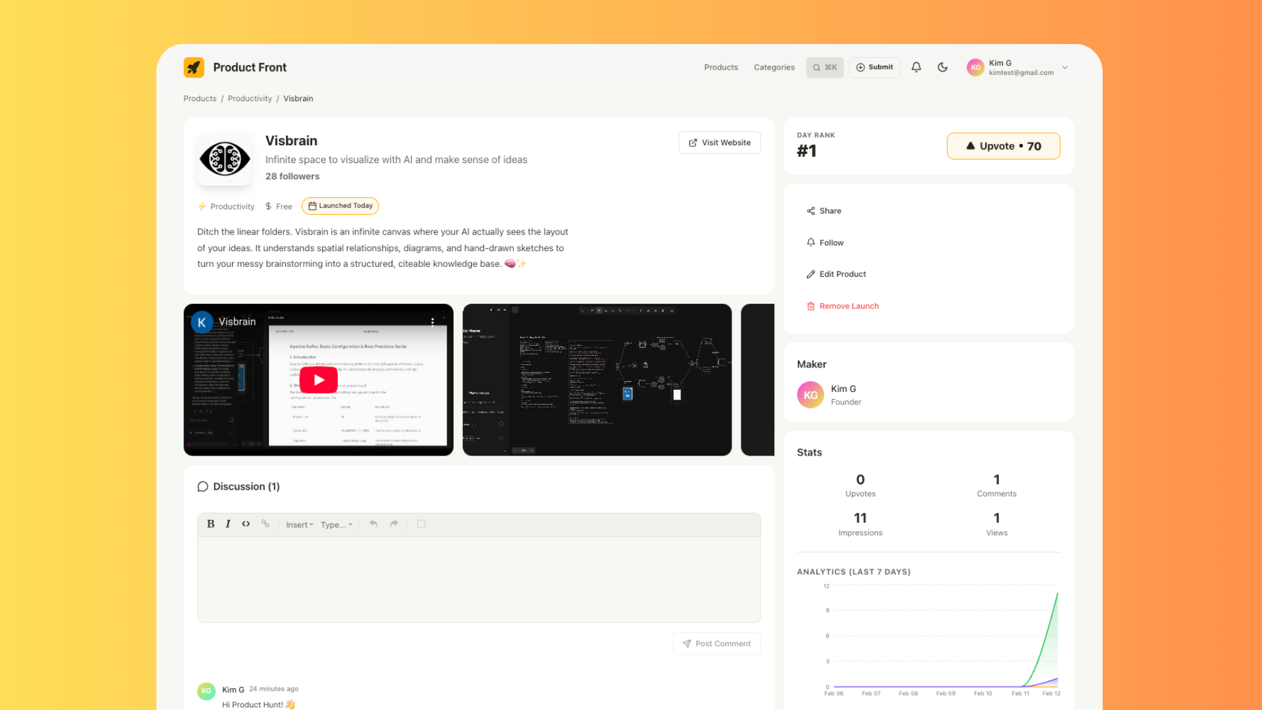Expand Kim G account menu chevron
This screenshot has height=710, width=1262.
(x=1065, y=67)
